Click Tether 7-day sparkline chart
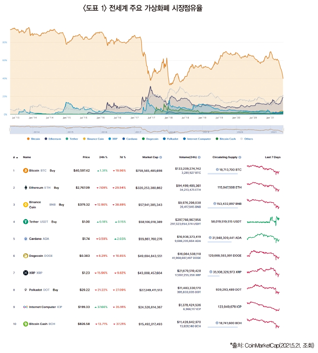318x353 pixels. point(263,221)
